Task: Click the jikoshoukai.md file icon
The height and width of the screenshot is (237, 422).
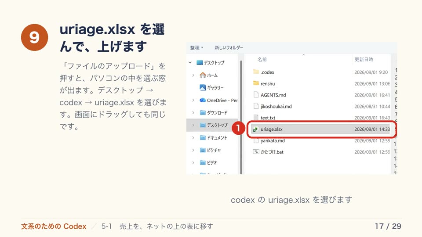Action: point(256,106)
